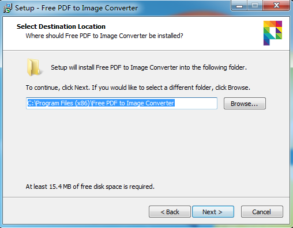
Task: Open the Browse folder dialog
Action: (x=245, y=104)
